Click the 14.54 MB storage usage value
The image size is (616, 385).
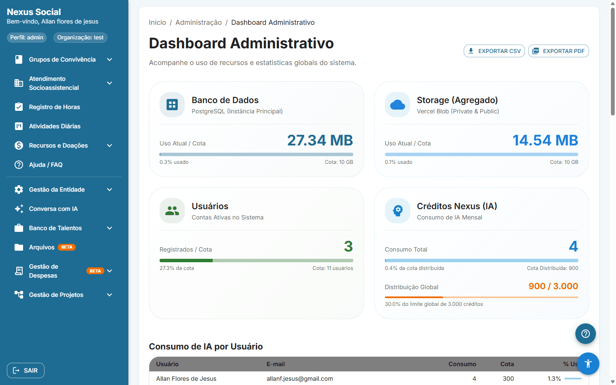545,140
